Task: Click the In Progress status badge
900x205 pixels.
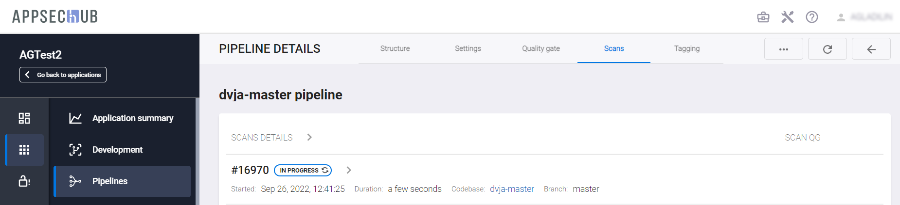Action: 303,171
